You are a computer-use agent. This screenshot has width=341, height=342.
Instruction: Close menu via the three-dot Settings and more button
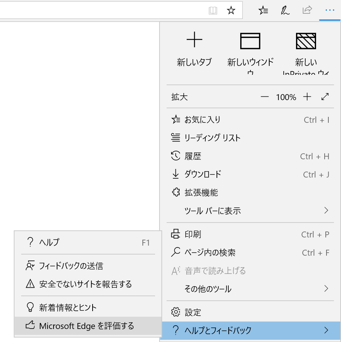click(330, 10)
